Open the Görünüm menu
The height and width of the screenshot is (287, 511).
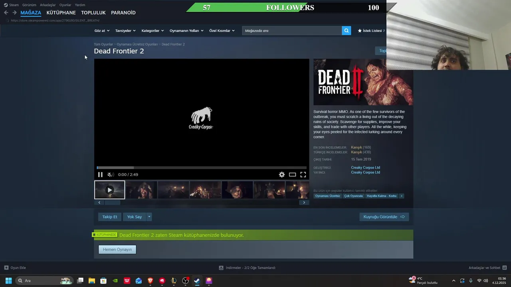click(29, 5)
